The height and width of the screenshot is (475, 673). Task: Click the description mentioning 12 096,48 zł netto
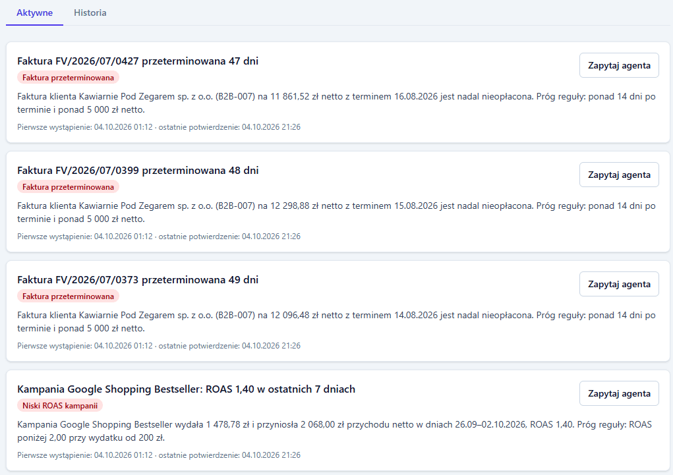[336, 321]
